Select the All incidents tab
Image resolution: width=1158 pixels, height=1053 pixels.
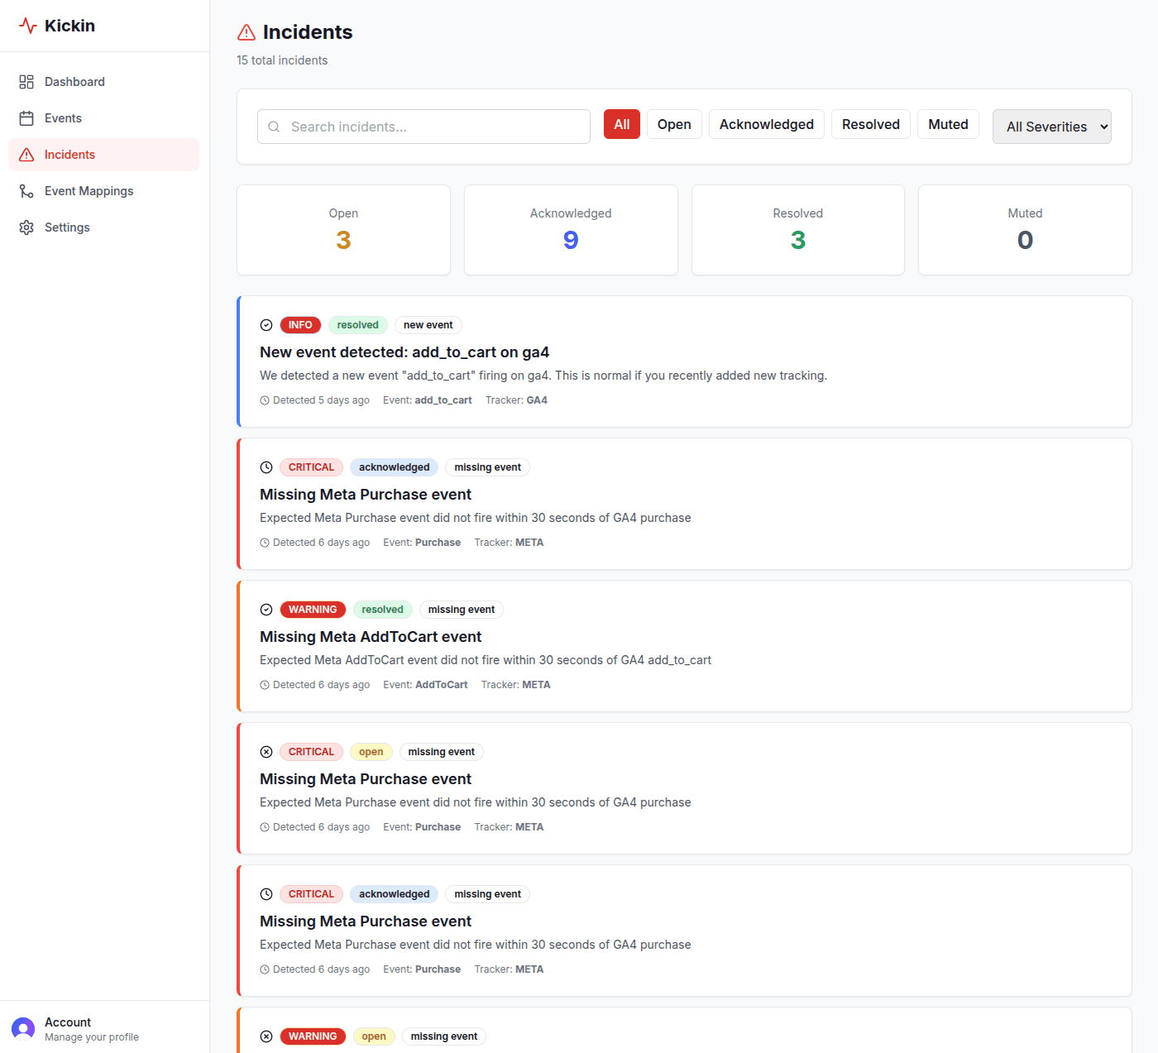621,124
